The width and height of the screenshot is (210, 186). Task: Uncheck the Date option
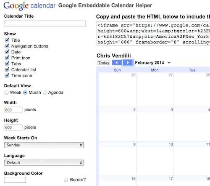click(x=7, y=52)
